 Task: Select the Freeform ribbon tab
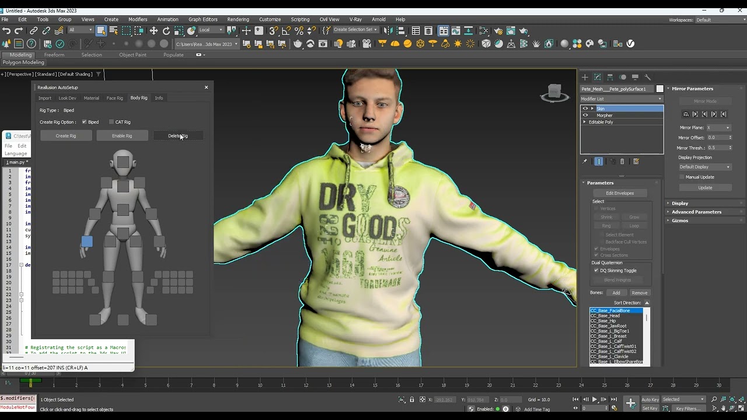(54, 55)
